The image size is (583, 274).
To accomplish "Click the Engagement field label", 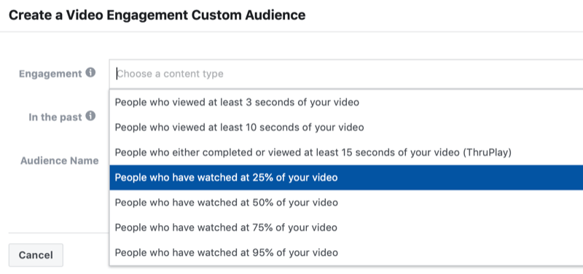I will 50,74.
